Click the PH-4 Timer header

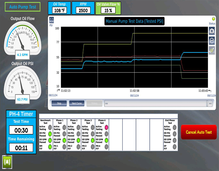pos(21,114)
